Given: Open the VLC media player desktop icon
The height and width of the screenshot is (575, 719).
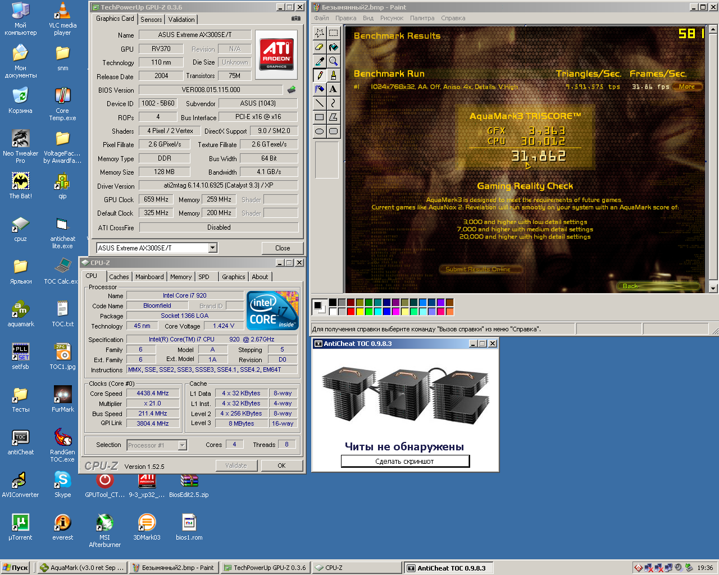Looking at the screenshot, I should (62, 19).
